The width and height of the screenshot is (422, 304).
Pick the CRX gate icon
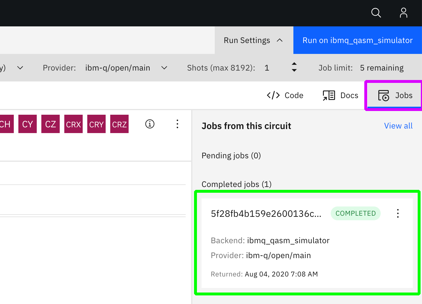(73, 124)
